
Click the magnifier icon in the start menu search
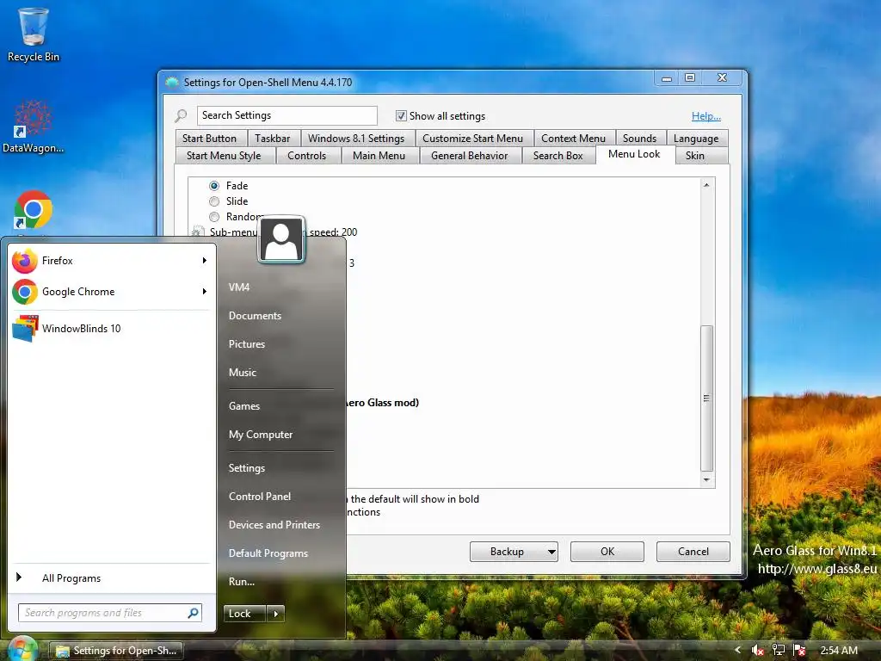(193, 613)
